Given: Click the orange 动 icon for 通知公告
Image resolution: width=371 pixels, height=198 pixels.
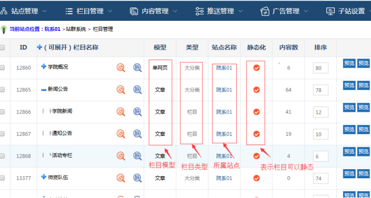Looking at the screenshot, I should click(x=121, y=134).
